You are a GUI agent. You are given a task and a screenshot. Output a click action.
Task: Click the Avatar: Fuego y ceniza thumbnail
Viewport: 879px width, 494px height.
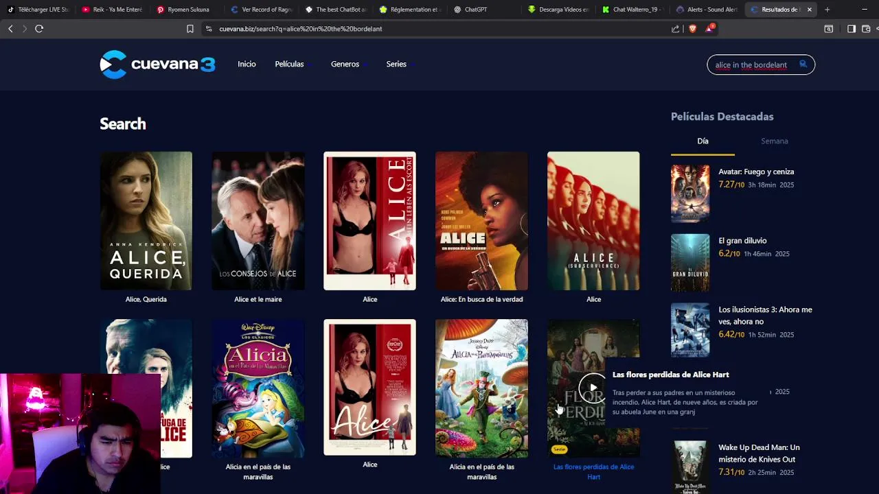690,193
